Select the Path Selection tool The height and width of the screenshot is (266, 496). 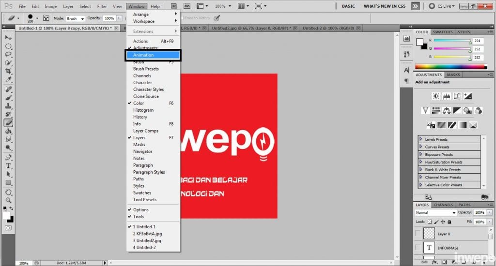point(8,174)
